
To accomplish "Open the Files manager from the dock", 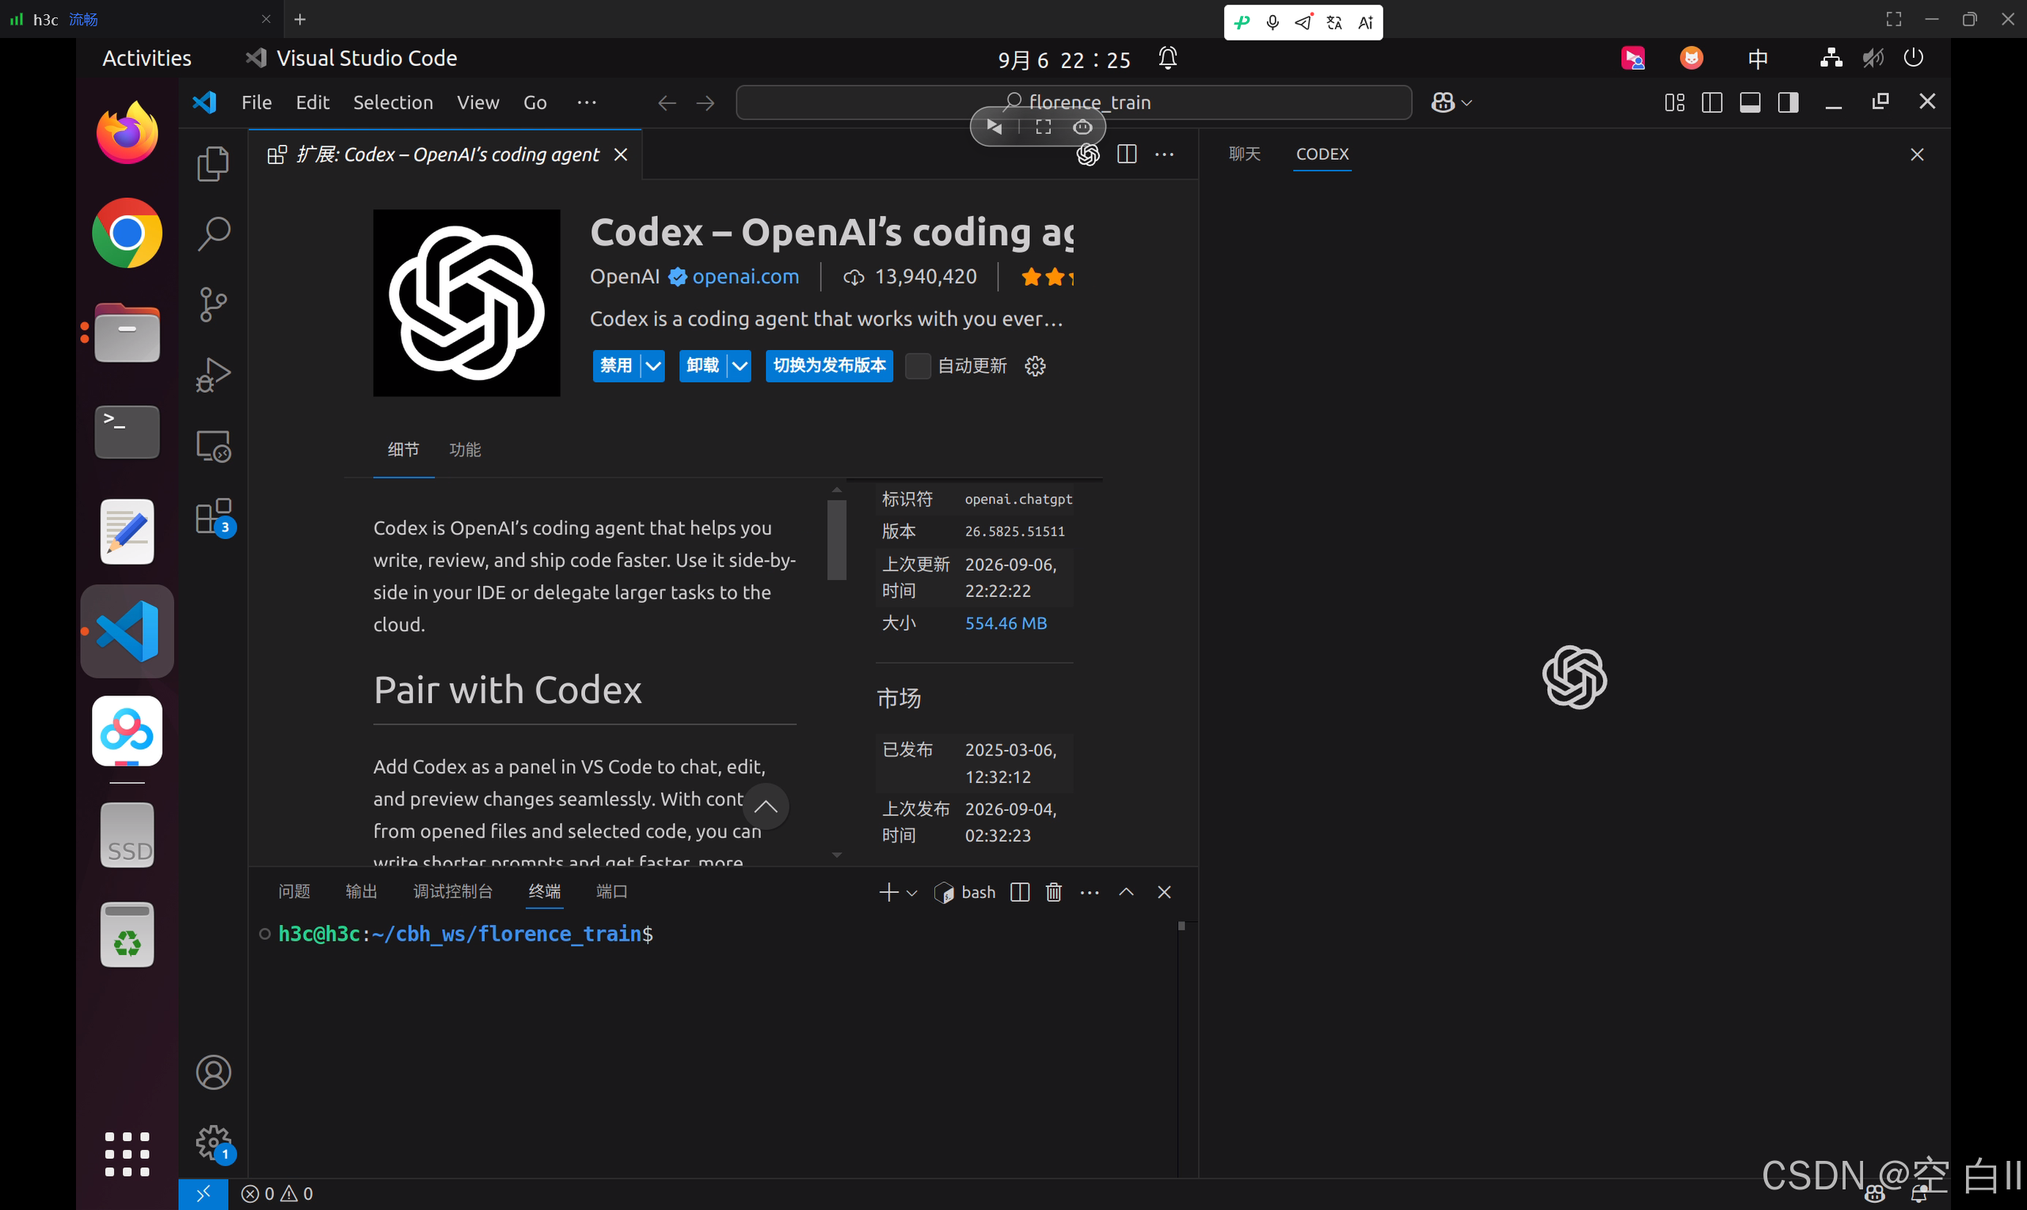I will click(x=127, y=333).
